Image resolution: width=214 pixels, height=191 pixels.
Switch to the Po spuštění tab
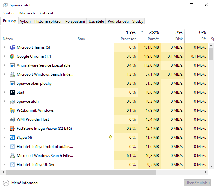75,21
